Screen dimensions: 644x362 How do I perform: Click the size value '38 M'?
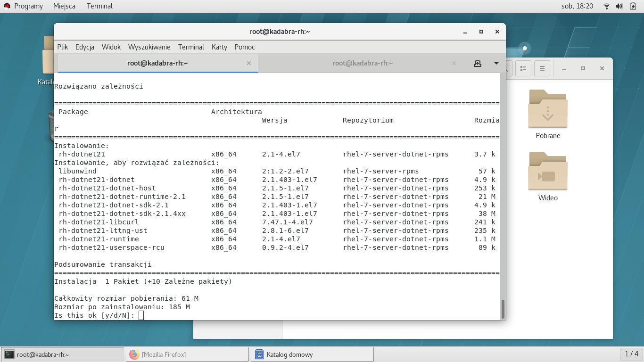point(487,214)
